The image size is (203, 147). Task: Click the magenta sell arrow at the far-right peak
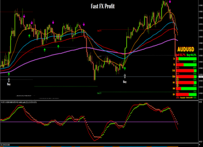[x=170, y=1]
